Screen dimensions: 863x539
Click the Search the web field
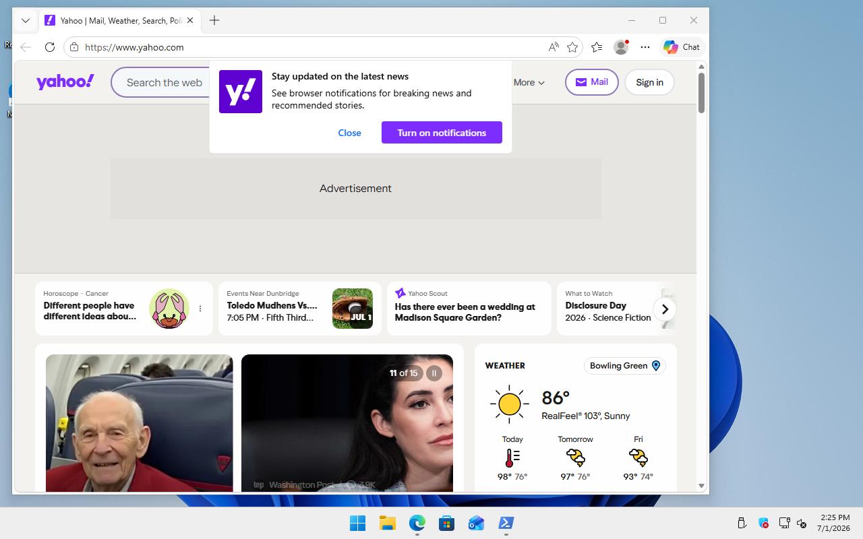tap(165, 82)
